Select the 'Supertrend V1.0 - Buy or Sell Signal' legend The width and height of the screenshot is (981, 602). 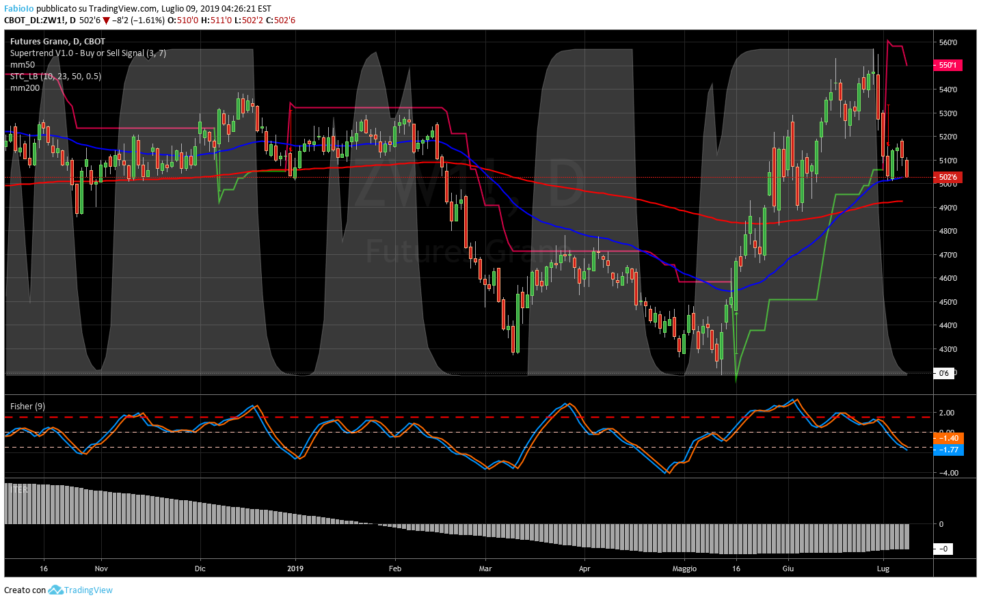[x=88, y=53]
